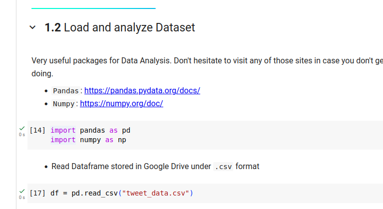The height and width of the screenshot is (209, 383).
Task: Click the "0s" runtime under cell 14
Action: pos(21,135)
